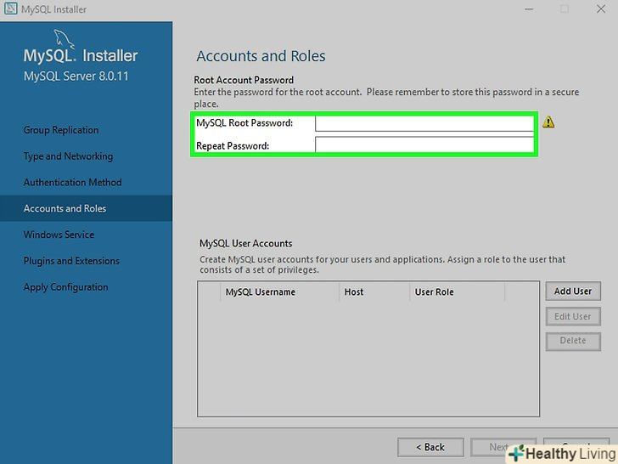
Task: Click the User Role column header
Action: pyautogui.click(x=458, y=292)
